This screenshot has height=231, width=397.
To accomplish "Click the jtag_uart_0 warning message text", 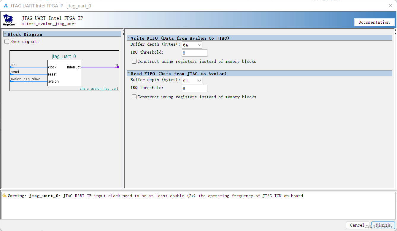I will 155,196.
